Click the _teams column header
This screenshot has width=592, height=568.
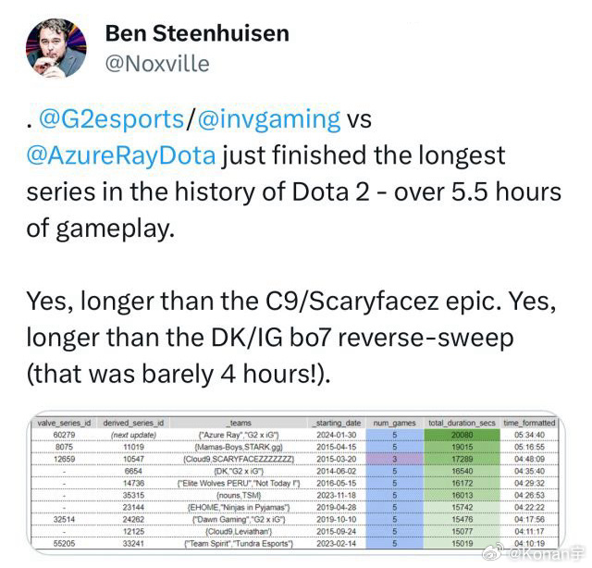coord(239,423)
